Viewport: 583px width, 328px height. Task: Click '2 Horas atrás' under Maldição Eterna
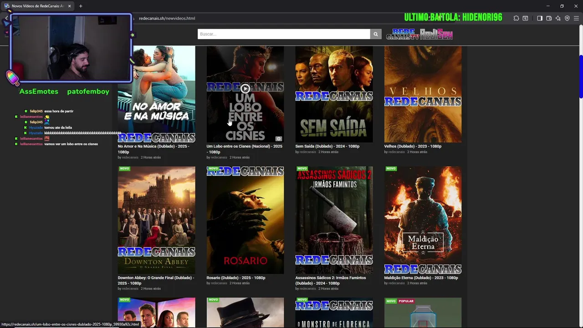click(x=417, y=283)
